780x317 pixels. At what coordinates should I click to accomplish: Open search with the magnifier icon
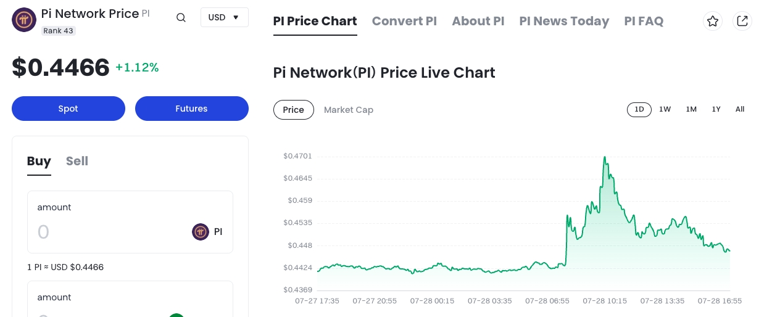(x=181, y=17)
